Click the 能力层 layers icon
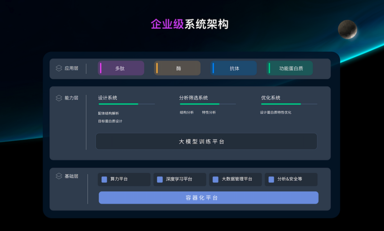 [x=59, y=98]
